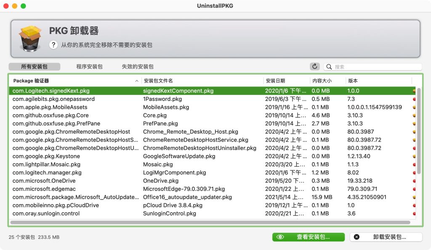Screen dimensions: 431x250
Task: Click the 查看安装包... button
Action: click(309, 237)
